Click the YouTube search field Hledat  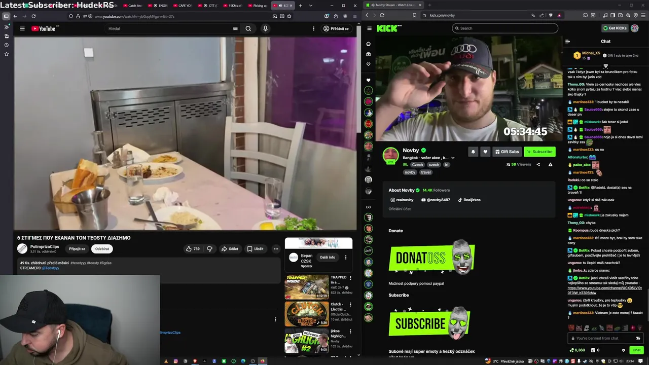(x=167, y=28)
